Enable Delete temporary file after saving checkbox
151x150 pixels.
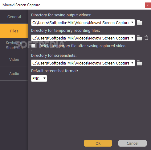tap(33, 46)
